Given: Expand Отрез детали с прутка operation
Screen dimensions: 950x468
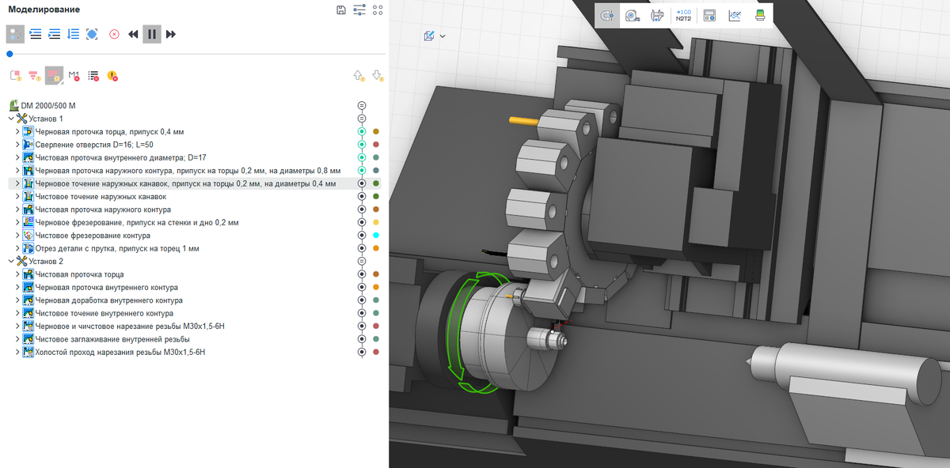Looking at the screenshot, I should point(17,248).
